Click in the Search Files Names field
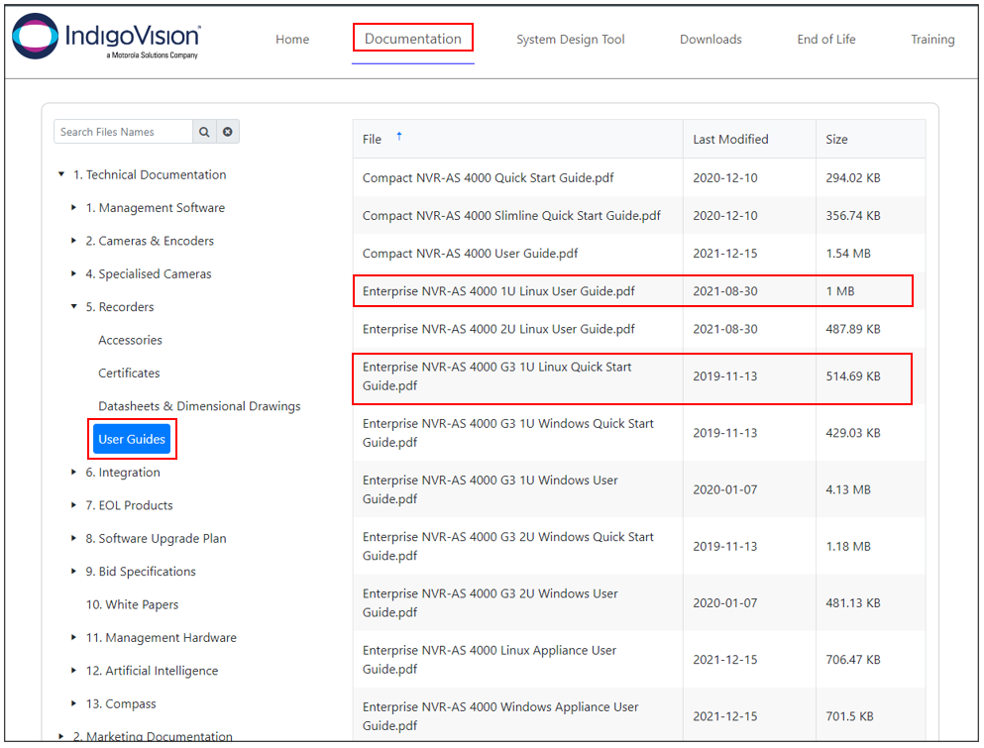Image resolution: width=984 pixels, height=748 pixels. [123, 132]
